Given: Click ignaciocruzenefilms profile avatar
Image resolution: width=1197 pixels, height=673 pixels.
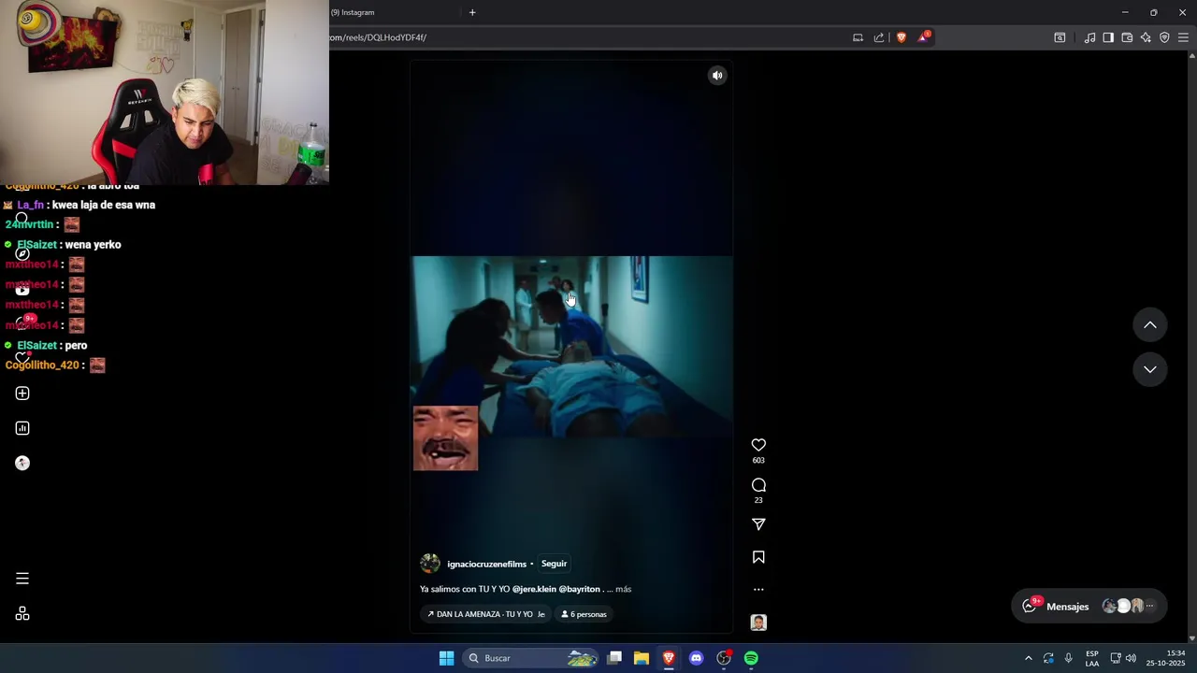Looking at the screenshot, I should click(430, 563).
